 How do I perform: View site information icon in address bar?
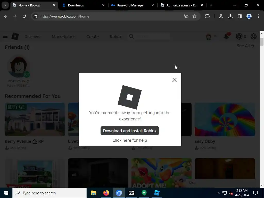pos(35,16)
